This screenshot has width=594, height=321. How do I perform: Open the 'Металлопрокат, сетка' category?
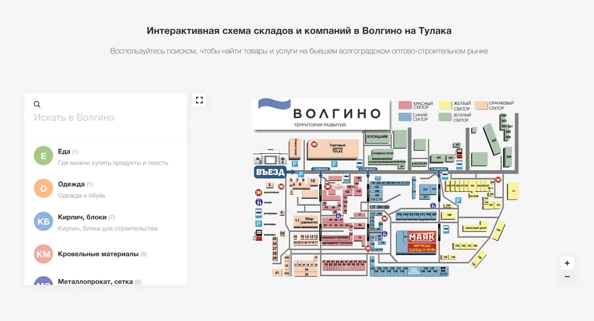[x=106, y=281]
